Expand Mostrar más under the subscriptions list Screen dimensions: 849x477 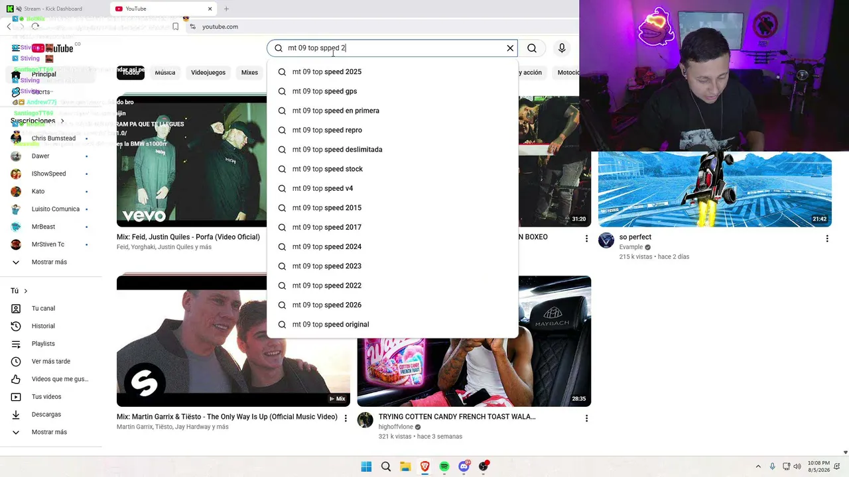coord(50,262)
